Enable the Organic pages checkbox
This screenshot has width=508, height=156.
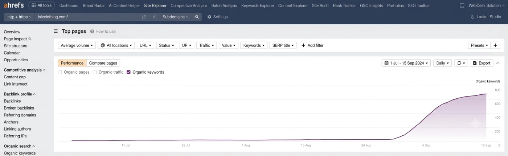(x=60, y=72)
